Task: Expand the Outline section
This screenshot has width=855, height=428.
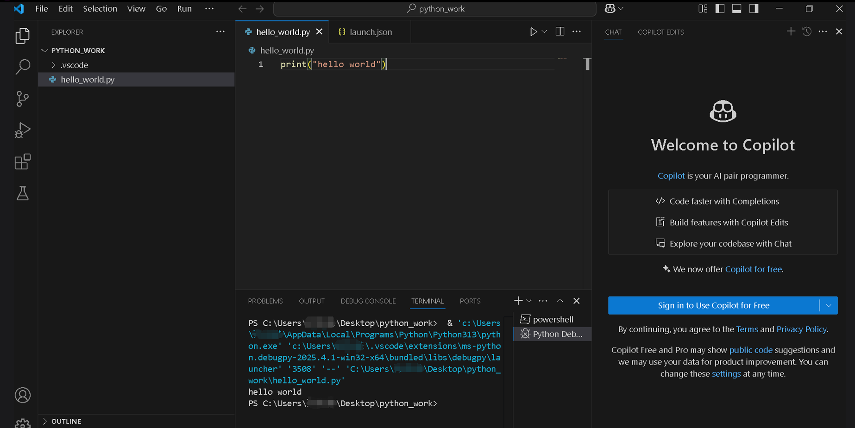Action: [66, 421]
